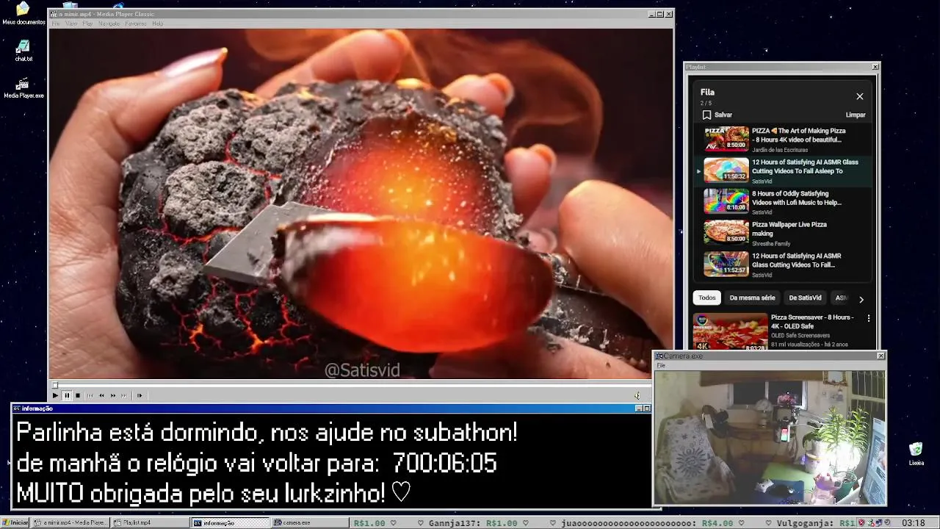
Task: Click the system tray clock 03:18
Action: (x=914, y=523)
